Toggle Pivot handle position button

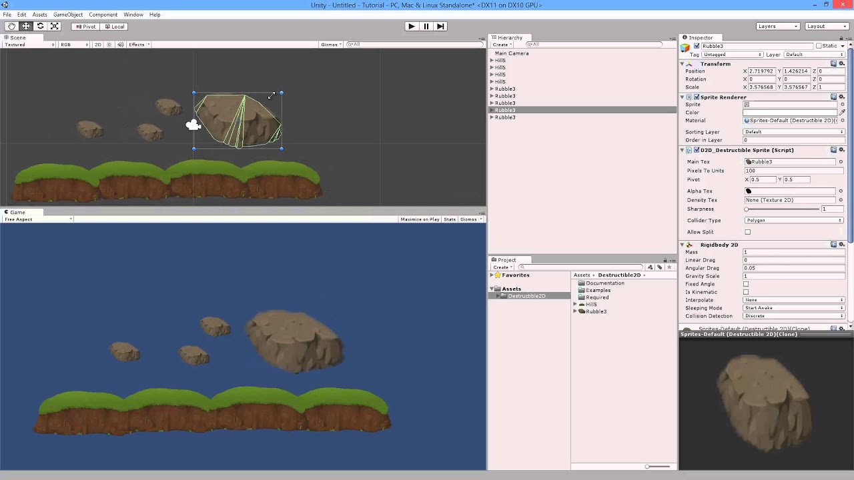85,26
